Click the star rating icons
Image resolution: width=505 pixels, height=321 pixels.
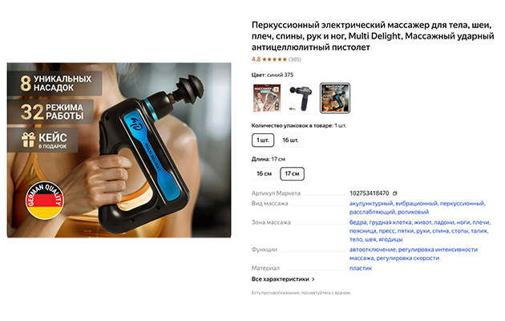pyautogui.click(x=274, y=59)
